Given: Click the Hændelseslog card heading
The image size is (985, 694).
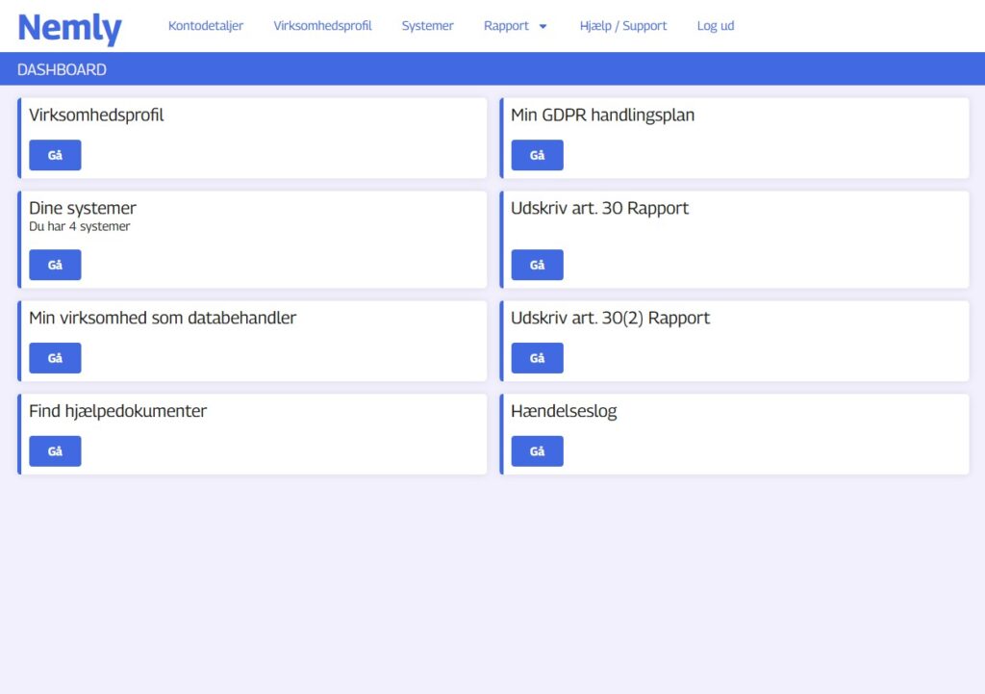Looking at the screenshot, I should [x=564, y=411].
